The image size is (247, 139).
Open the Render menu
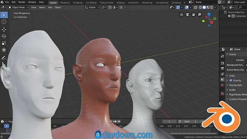click(22, 2)
